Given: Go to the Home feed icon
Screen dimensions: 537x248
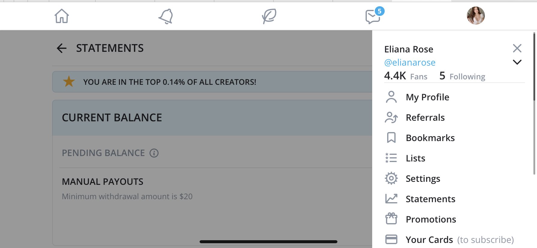Looking at the screenshot, I should (x=62, y=16).
